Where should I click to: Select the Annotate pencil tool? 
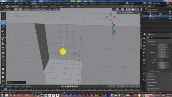3,40
